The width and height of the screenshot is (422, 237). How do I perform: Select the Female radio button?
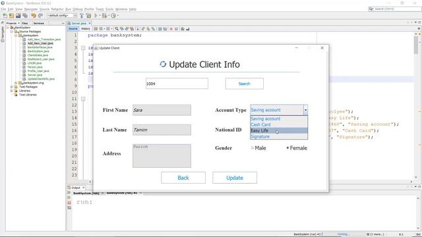pos(287,147)
